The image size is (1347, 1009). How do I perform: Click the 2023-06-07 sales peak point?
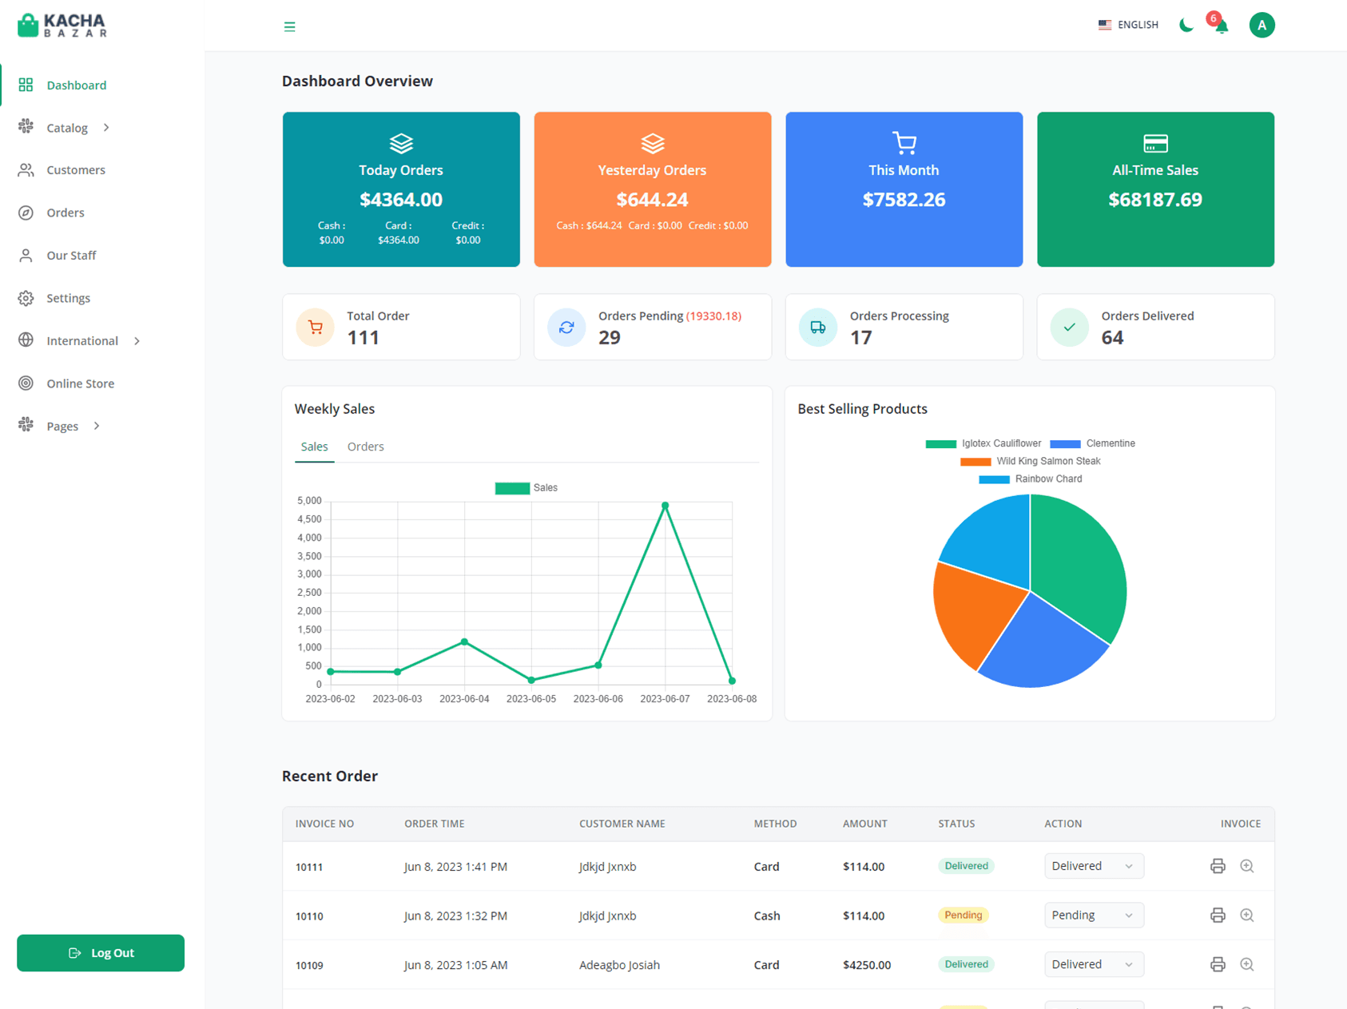[665, 506]
